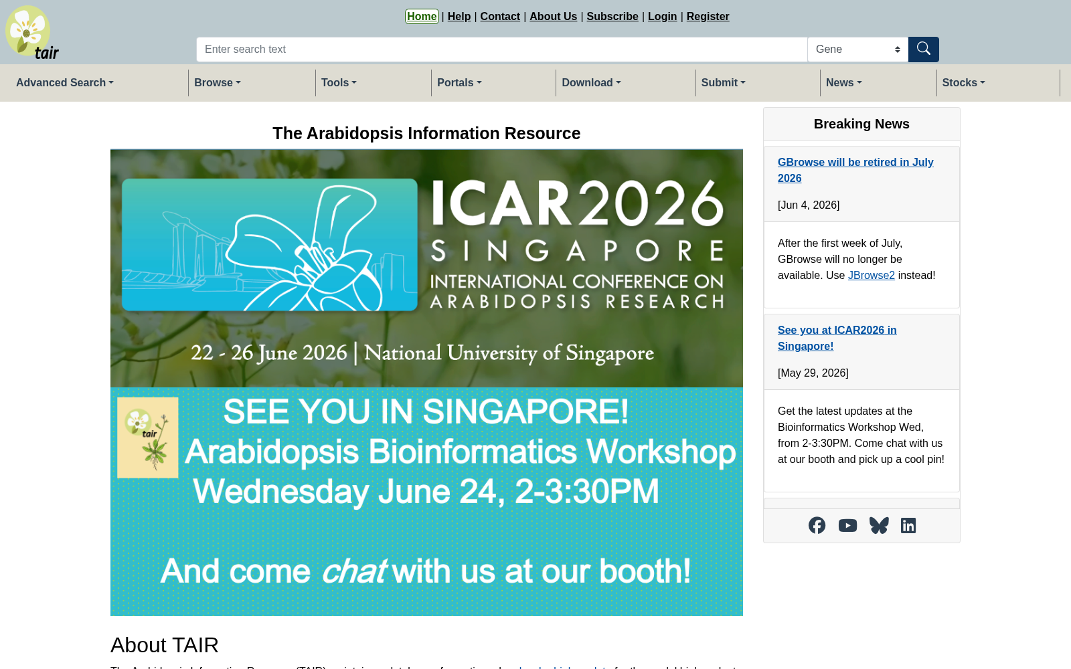Expand the Submit menu
This screenshot has height=669, width=1071.
point(723,83)
